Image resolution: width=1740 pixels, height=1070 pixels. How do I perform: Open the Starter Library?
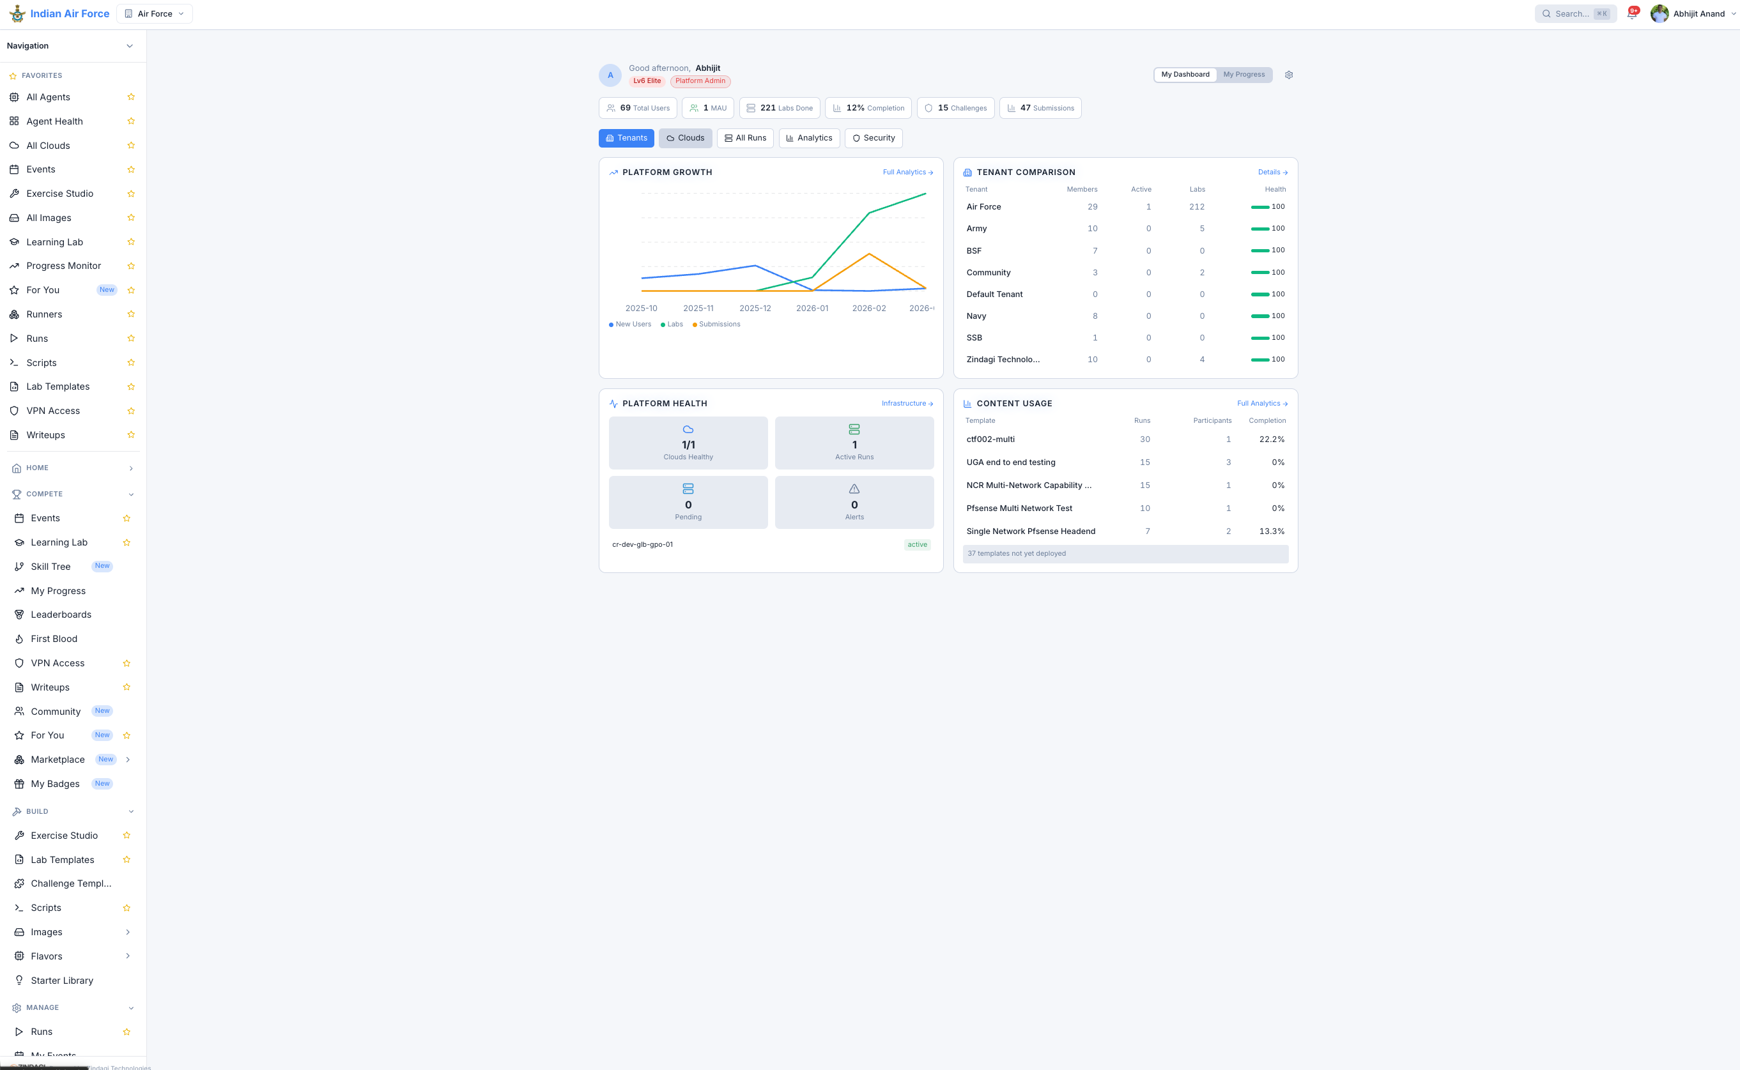click(61, 980)
